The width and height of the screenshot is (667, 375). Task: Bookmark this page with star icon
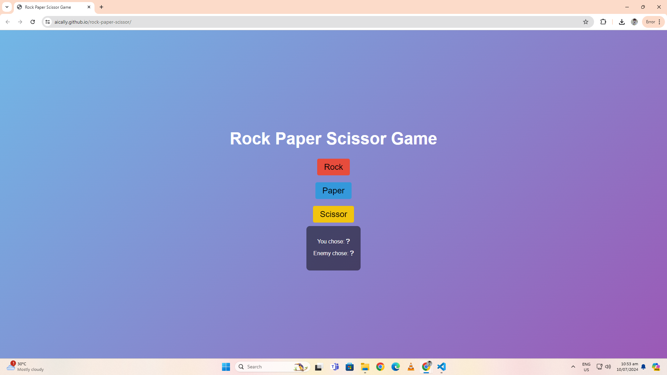pos(585,22)
